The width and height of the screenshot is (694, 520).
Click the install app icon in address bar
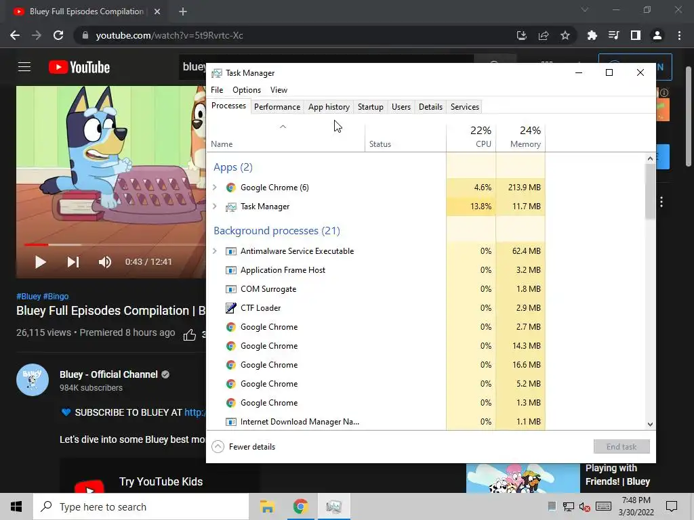click(522, 35)
